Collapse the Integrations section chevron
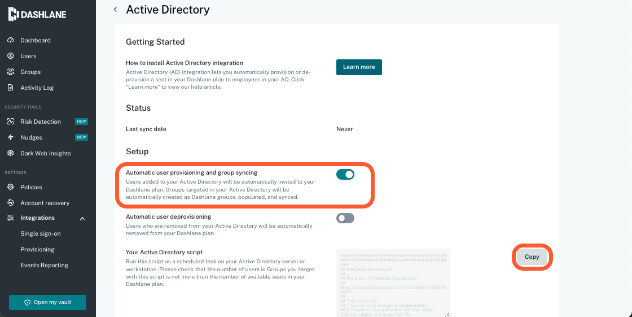This screenshot has height=317, width=632. tap(82, 218)
